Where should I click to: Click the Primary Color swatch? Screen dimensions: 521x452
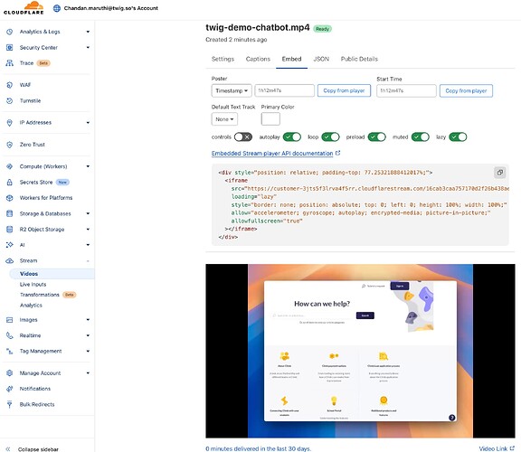270,119
